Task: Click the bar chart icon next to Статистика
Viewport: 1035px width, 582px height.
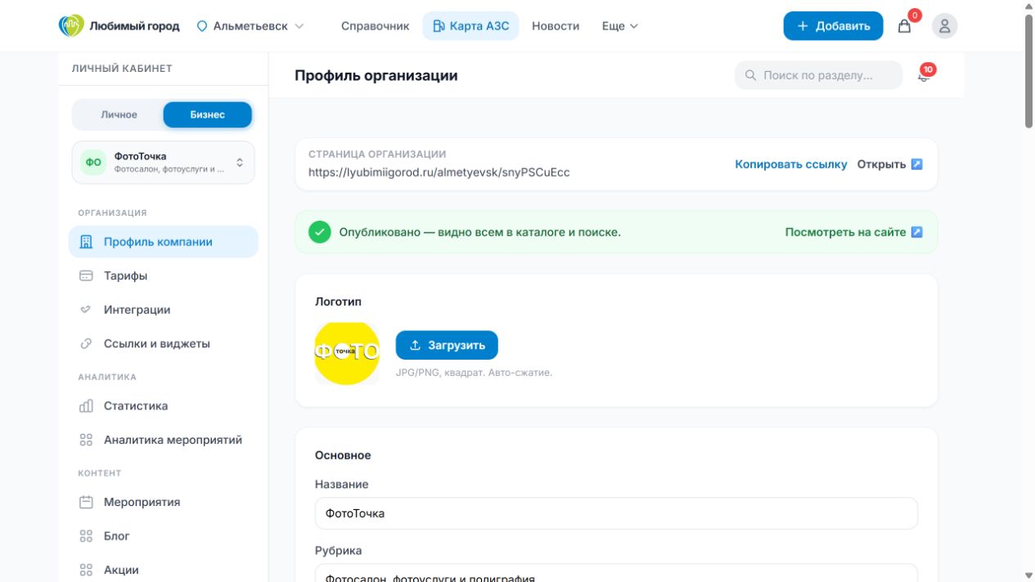Action: pos(86,405)
